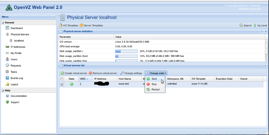The image size is (269, 135).
Task: Select Start from Change state menu
Action: click(155, 79)
